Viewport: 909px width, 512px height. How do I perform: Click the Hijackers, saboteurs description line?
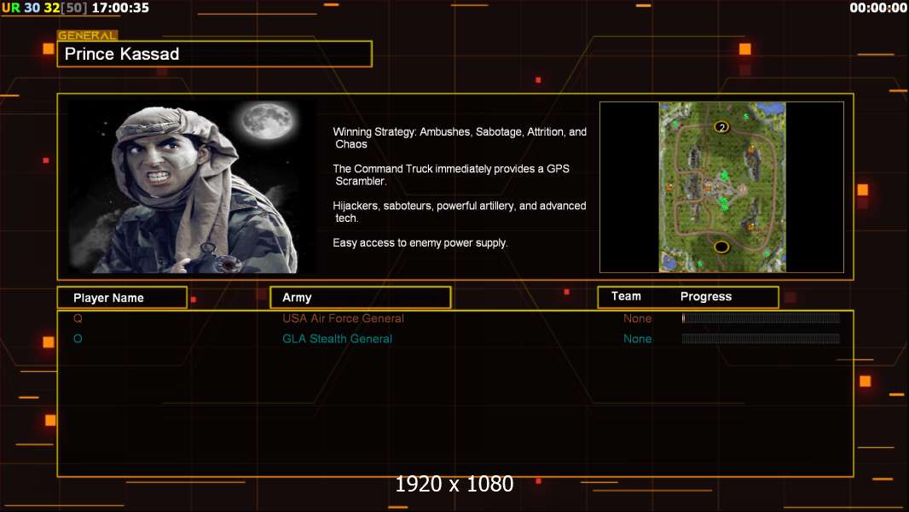(x=459, y=212)
